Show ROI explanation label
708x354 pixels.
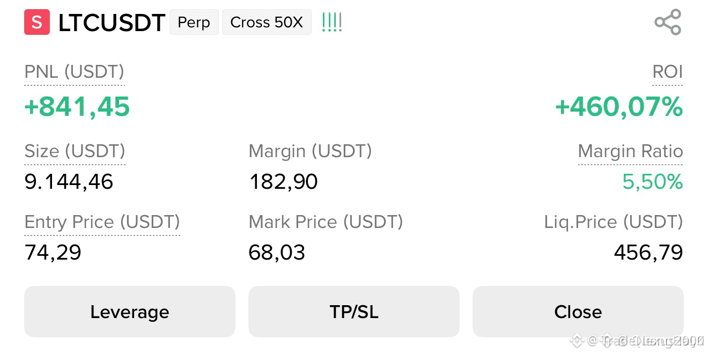(x=668, y=72)
